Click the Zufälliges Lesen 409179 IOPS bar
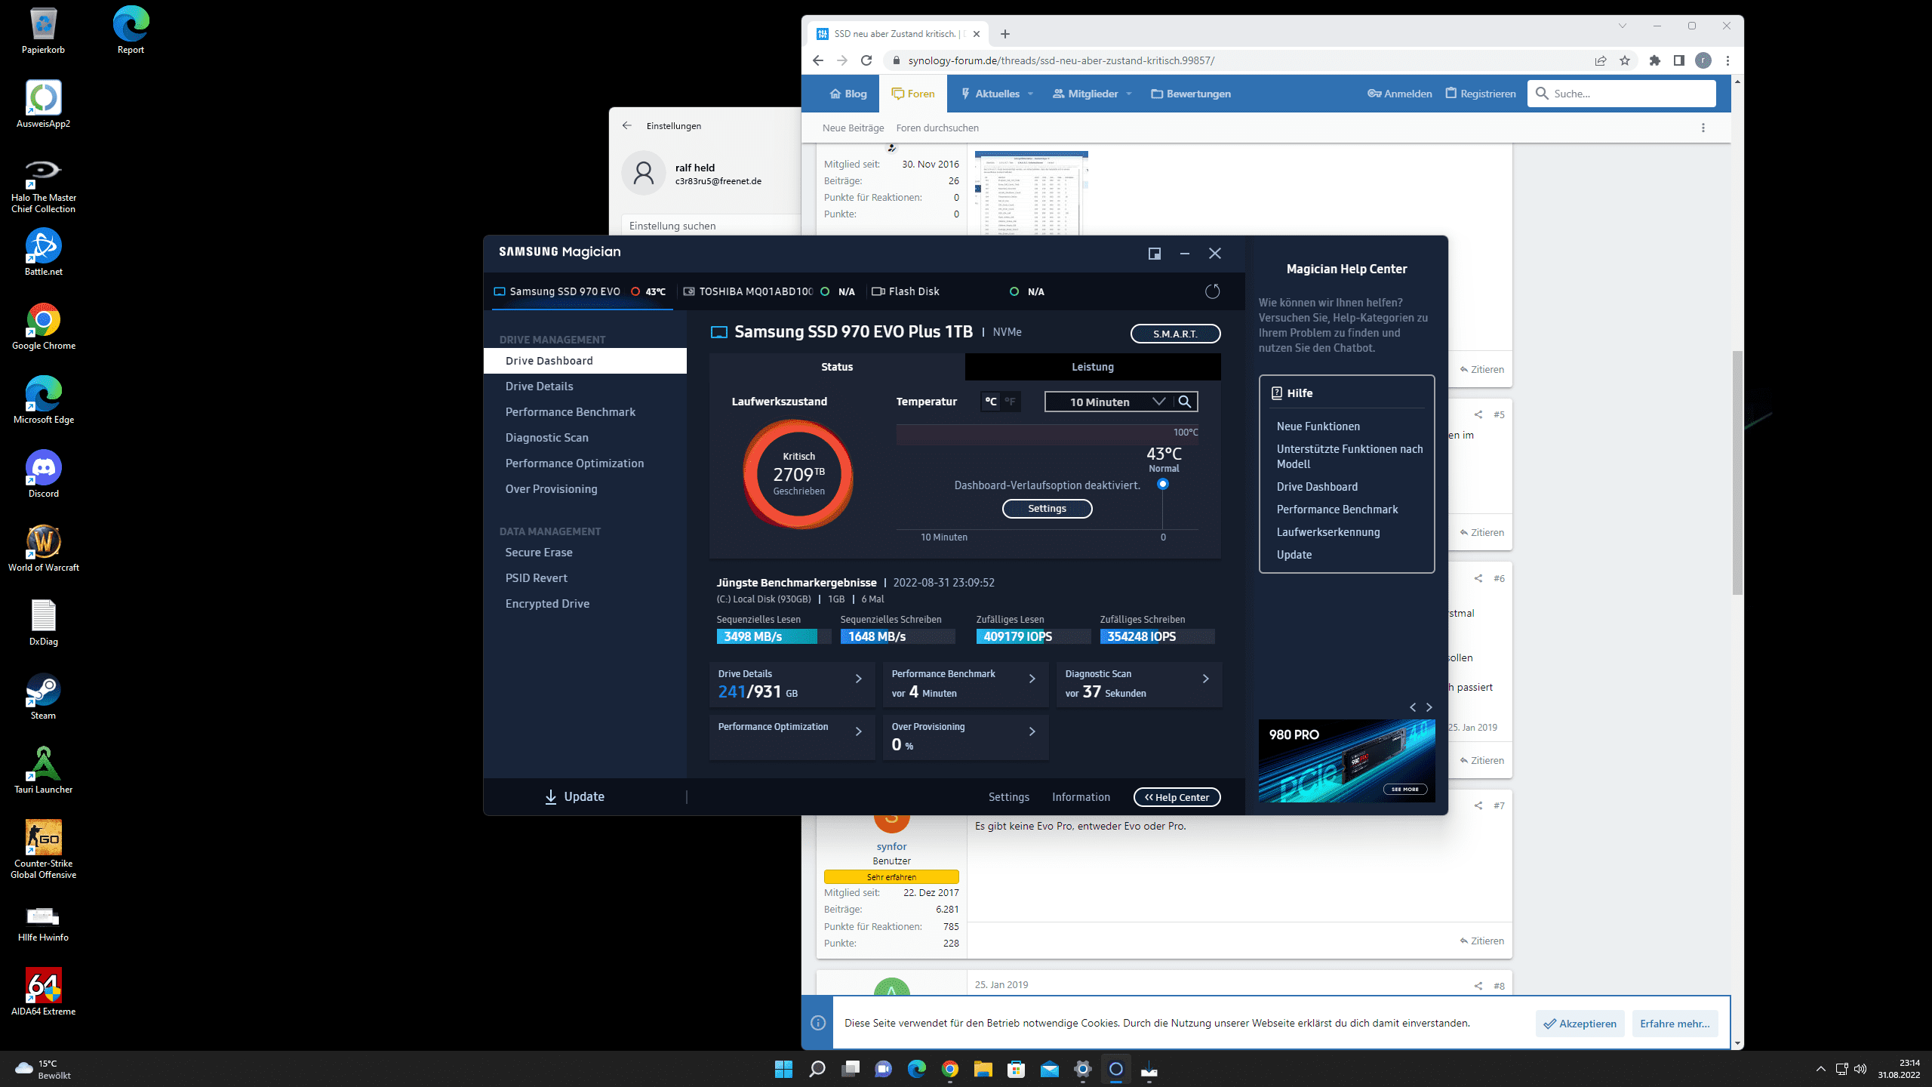This screenshot has height=1087, width=1932. [x=1033, y=636]
